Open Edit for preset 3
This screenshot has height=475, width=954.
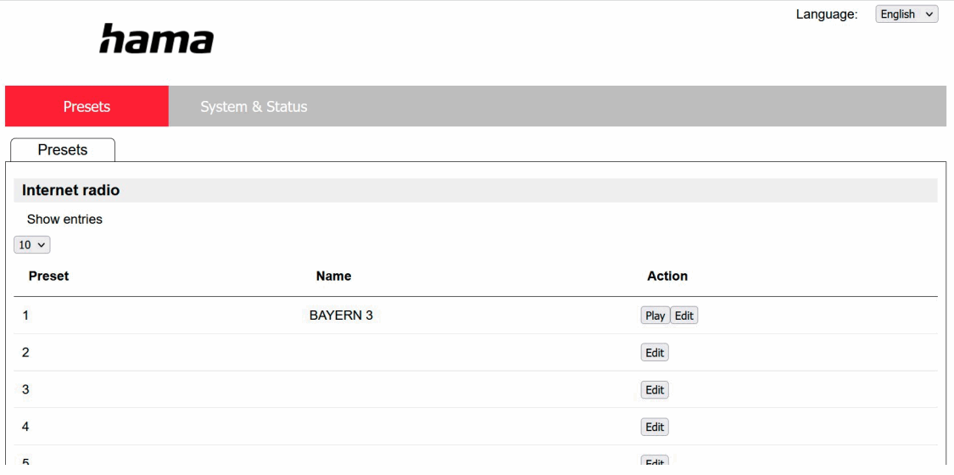655,390
